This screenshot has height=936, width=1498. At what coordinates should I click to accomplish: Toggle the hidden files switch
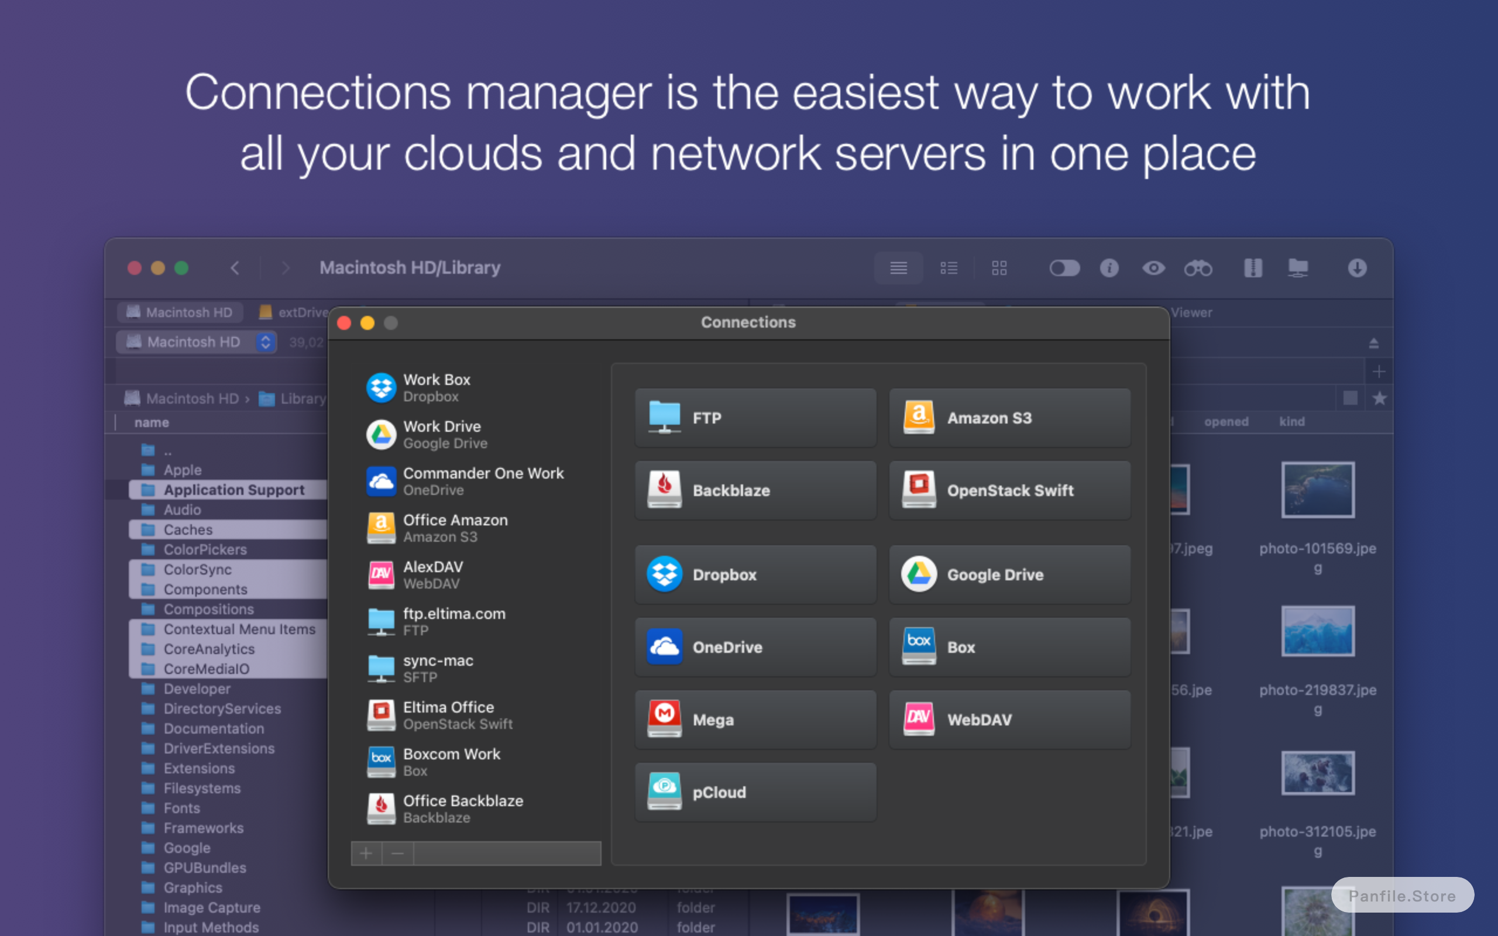[1065, 268]
